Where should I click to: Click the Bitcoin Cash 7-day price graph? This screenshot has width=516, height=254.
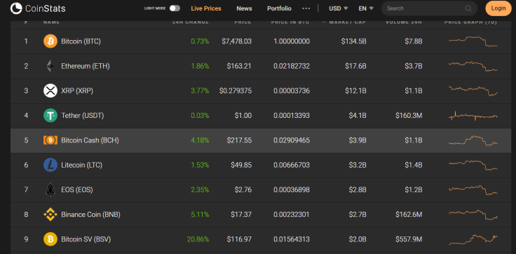pyautogui.click(x=473, y=140)
